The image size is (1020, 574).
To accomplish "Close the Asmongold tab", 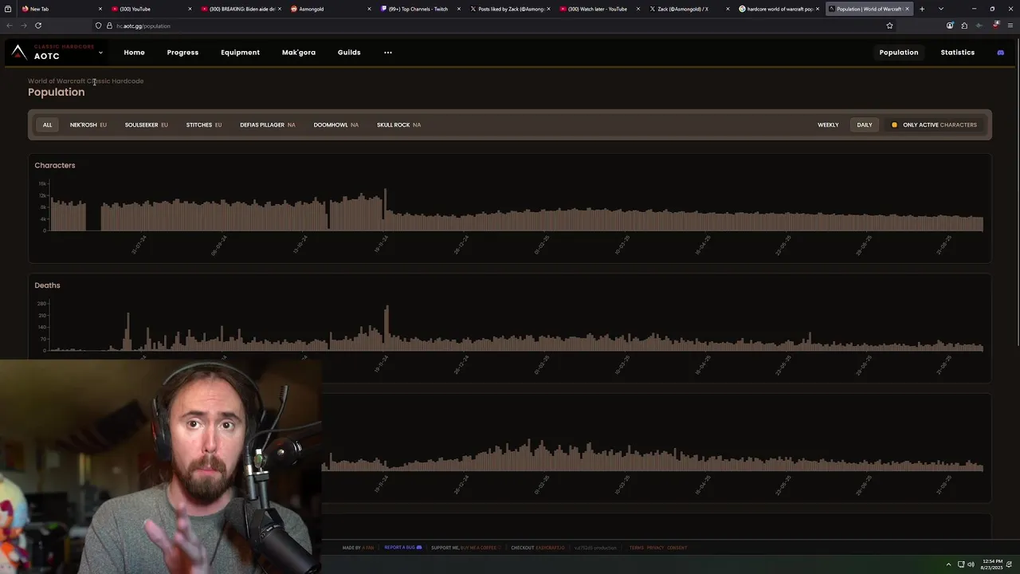I will pos(369,9).
